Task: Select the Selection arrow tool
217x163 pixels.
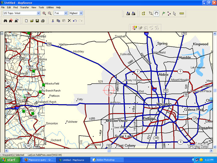Action: pos(174,13)
